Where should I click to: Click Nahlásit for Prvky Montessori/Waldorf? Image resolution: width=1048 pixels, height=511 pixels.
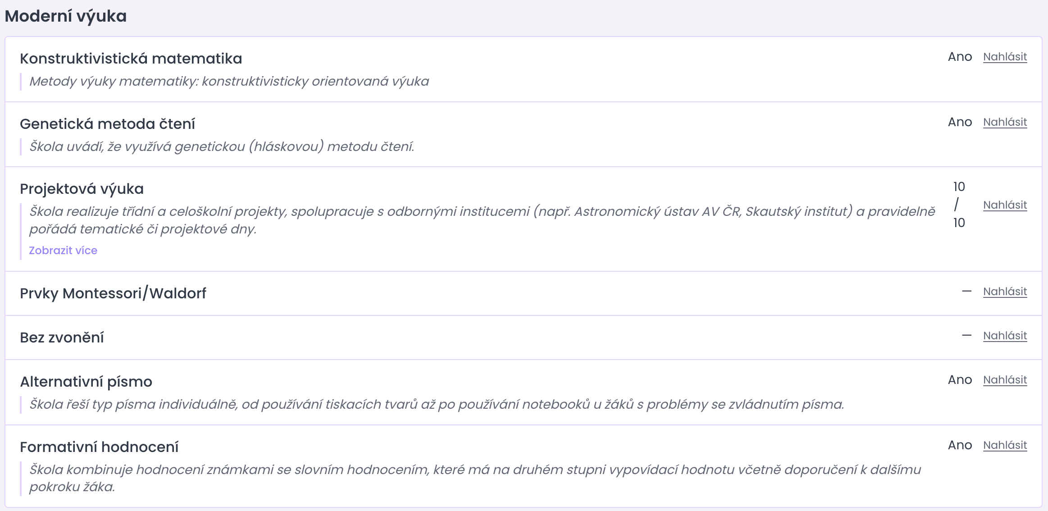tap(1005, 292)
